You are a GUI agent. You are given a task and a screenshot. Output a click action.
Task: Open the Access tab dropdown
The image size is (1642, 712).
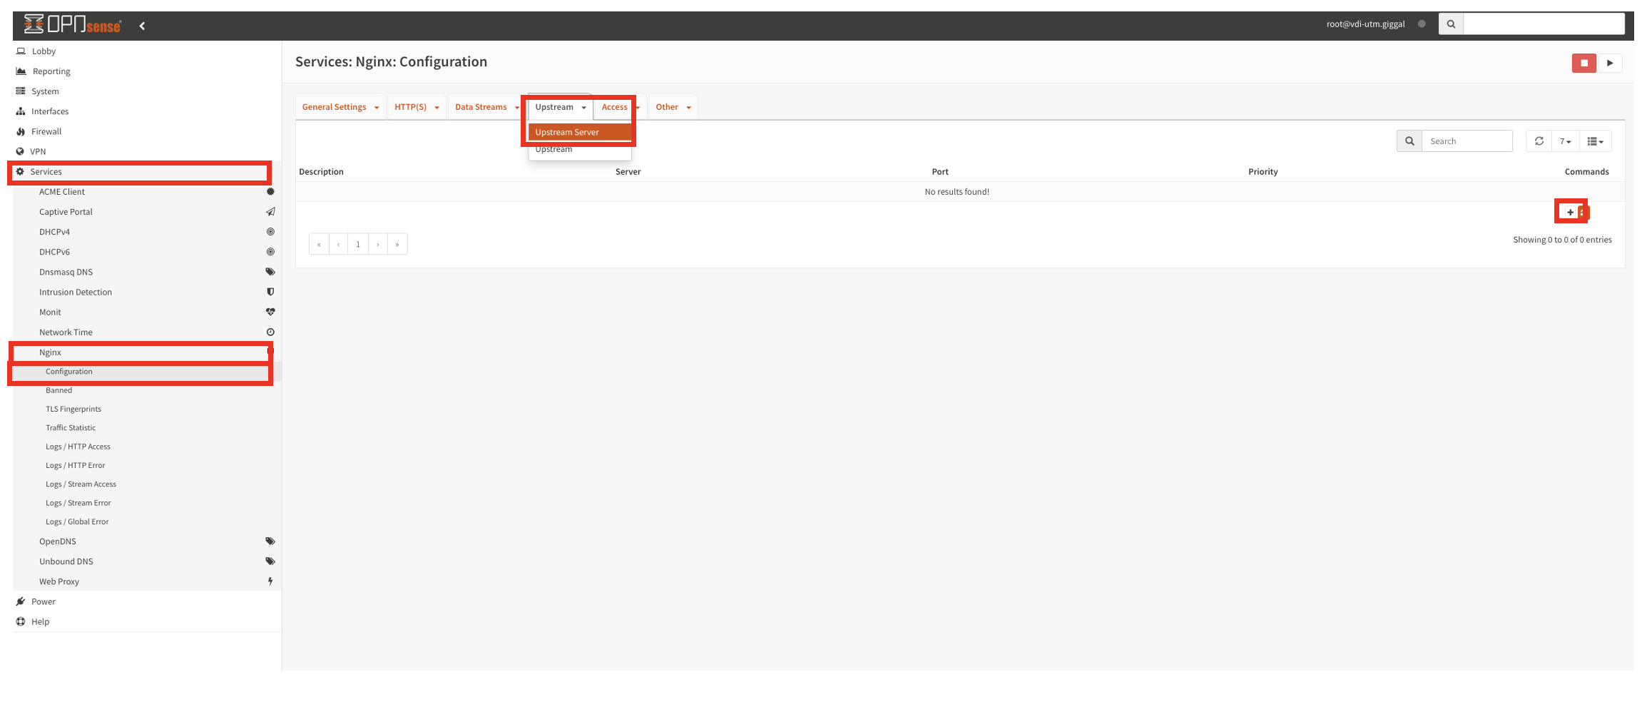[620, 107]
